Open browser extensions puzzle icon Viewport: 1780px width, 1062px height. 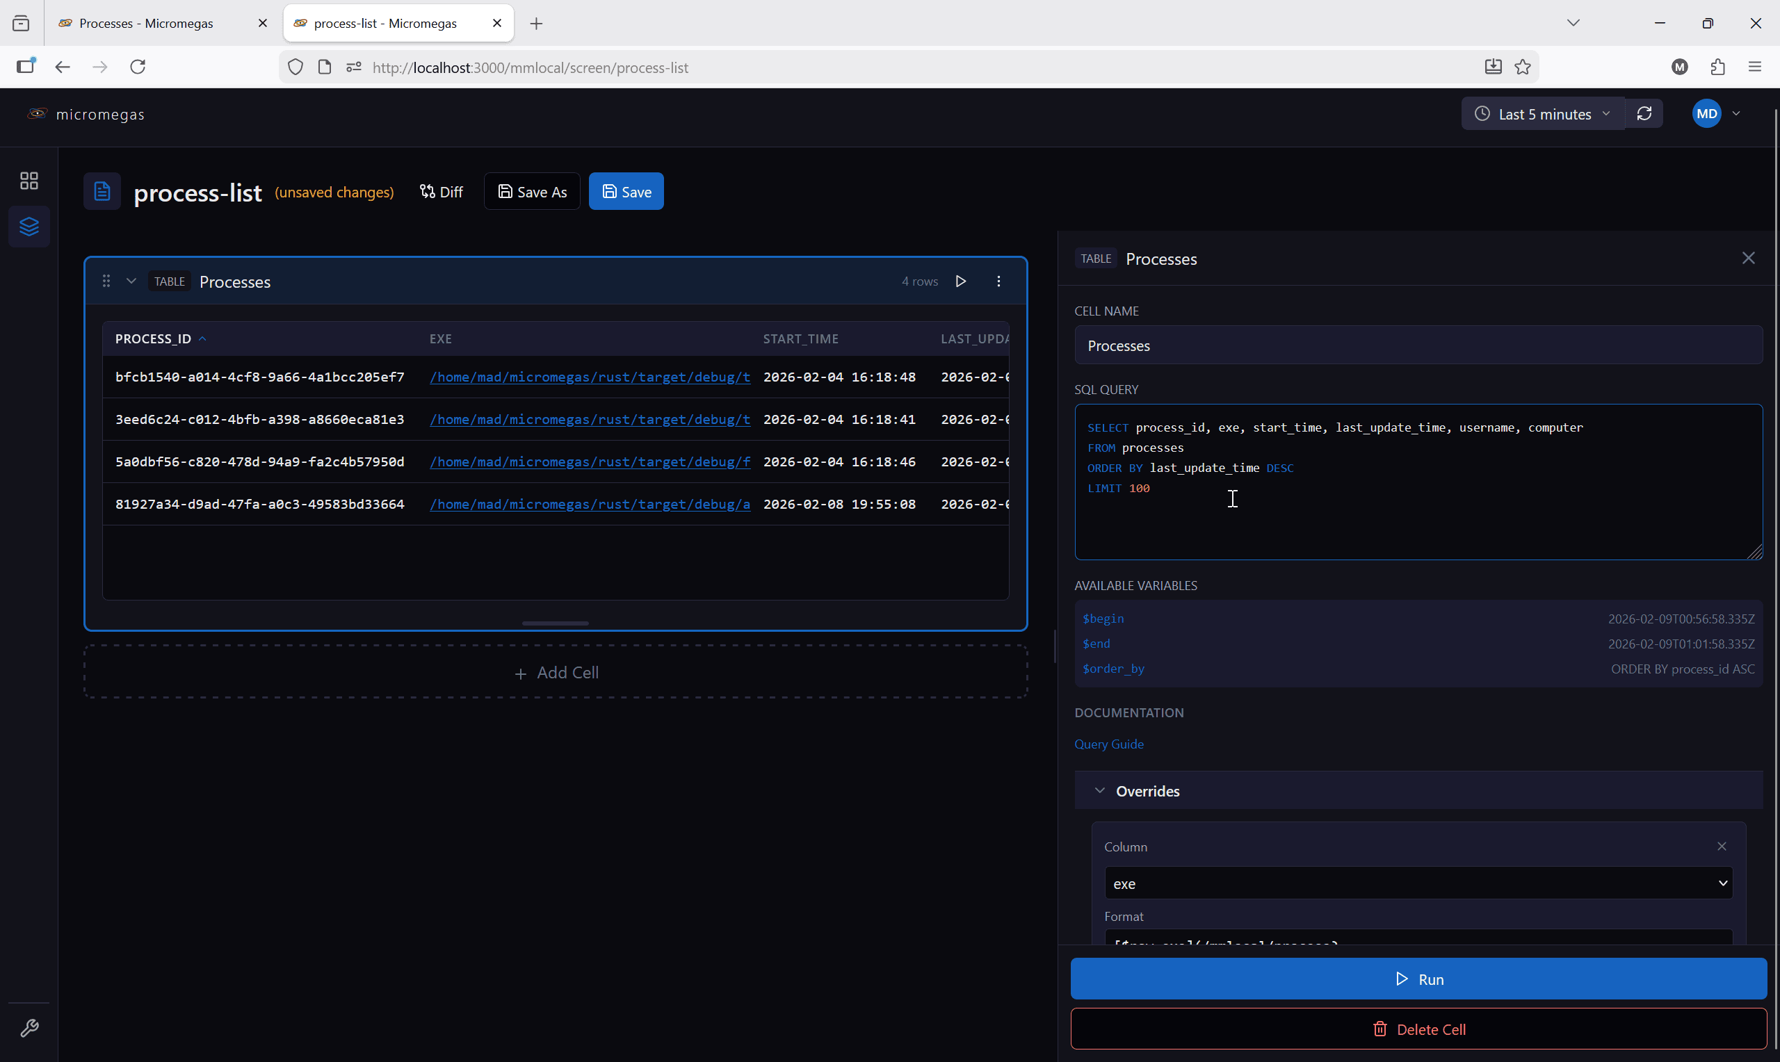(x=1717, y=67)
